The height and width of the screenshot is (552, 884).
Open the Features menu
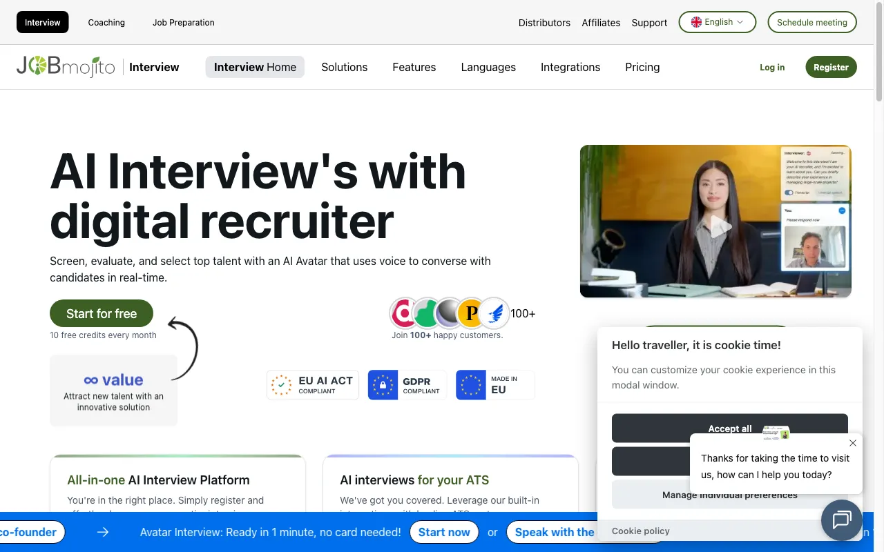(x=414, y=67)
